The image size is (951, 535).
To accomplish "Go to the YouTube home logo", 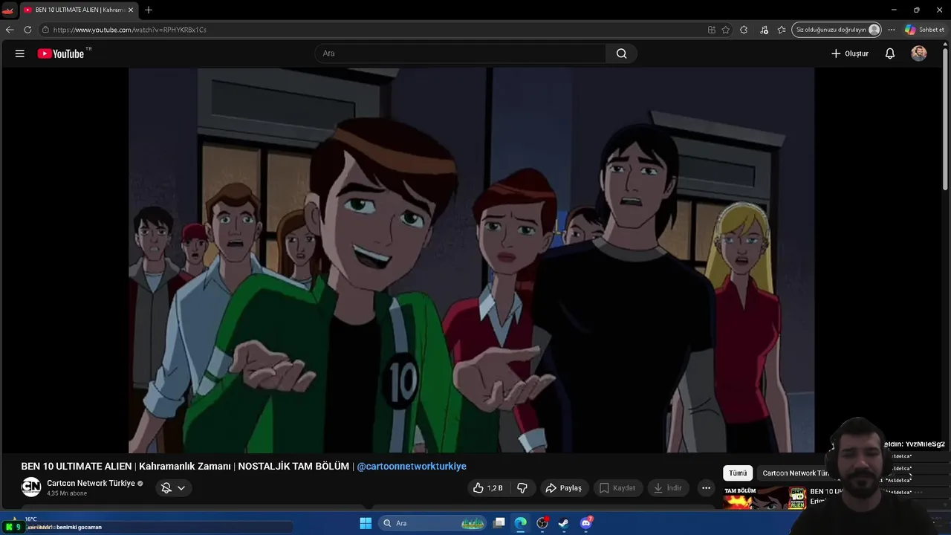I will (61, 53).
